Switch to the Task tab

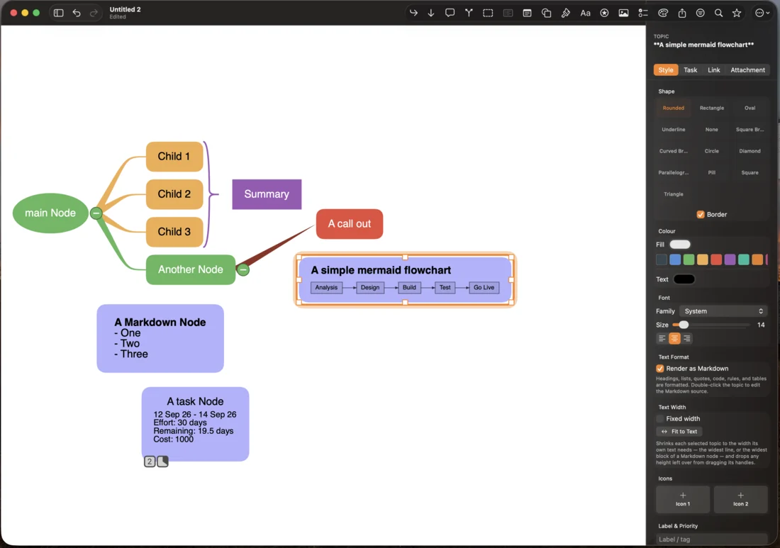(690, 70)
